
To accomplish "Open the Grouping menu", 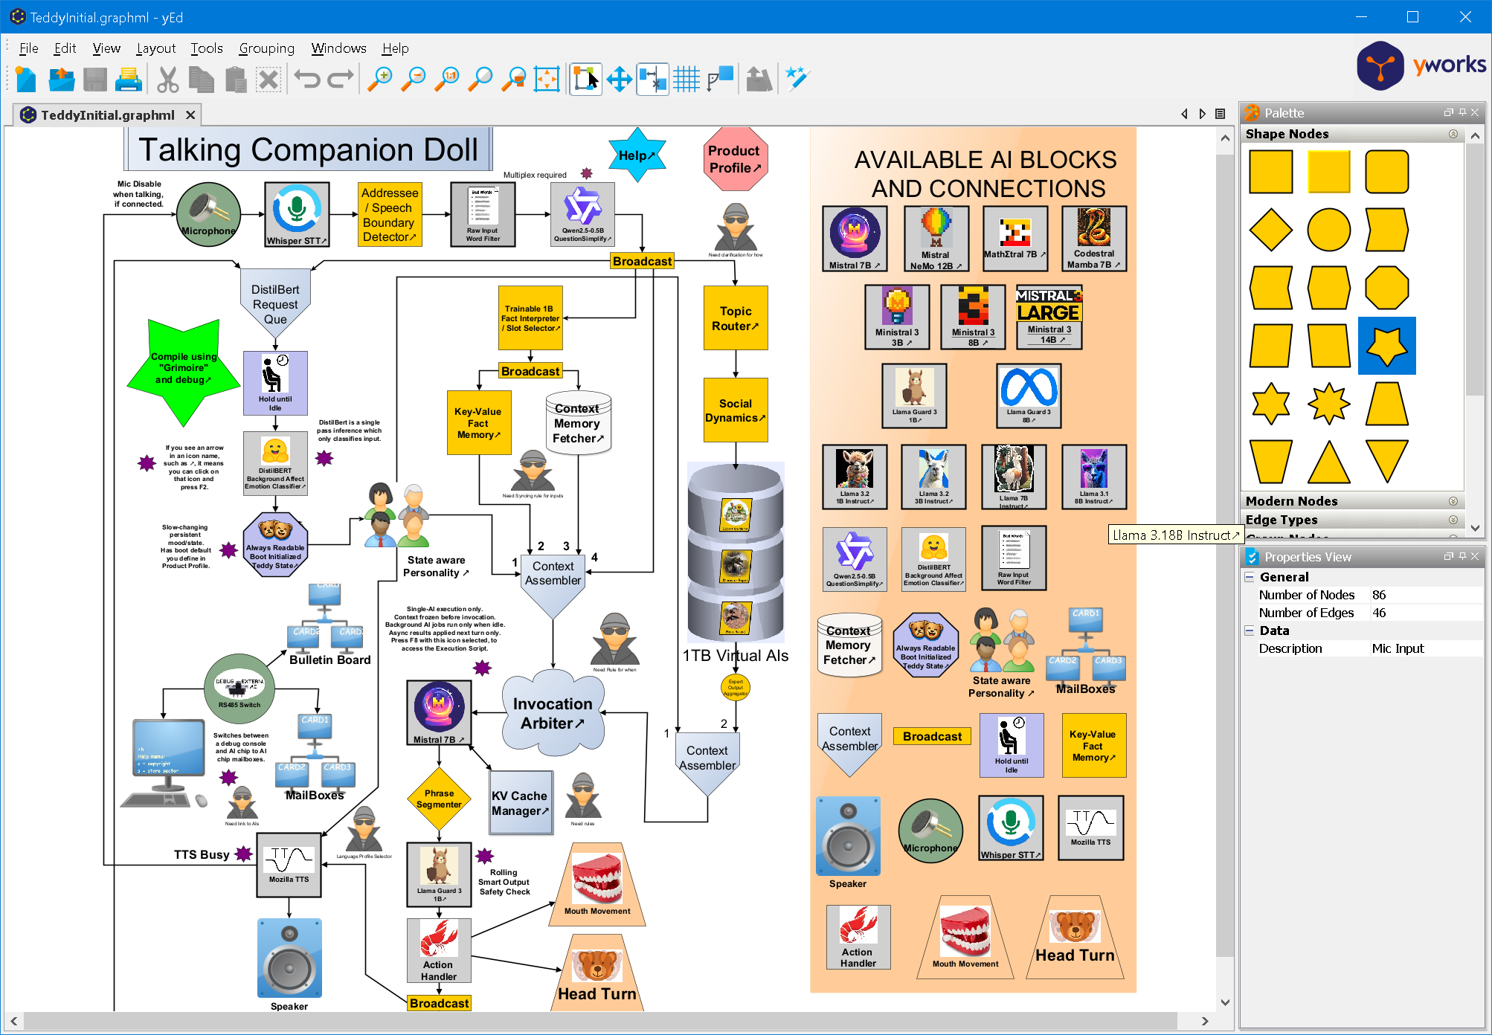I will click(x=267, y=48).
